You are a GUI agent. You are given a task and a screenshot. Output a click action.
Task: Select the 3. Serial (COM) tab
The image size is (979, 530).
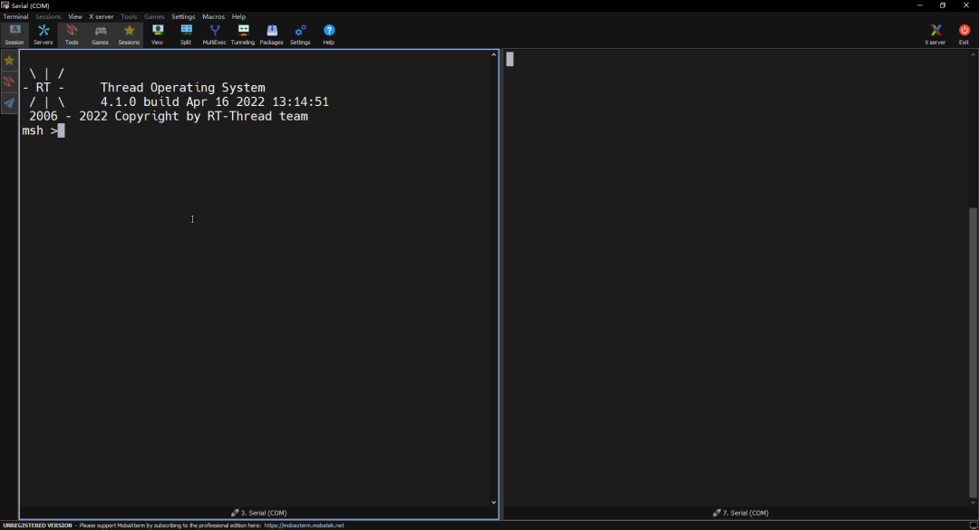click(x=259, y=513)
